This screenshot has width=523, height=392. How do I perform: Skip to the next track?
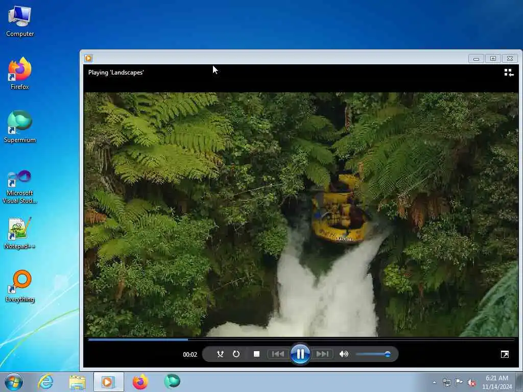[x=322, y=354]
